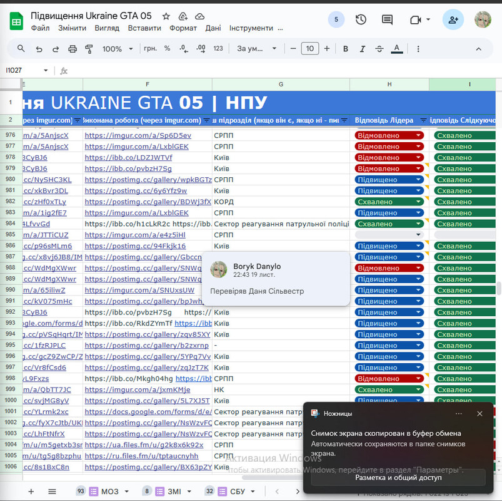Open the comments panel icon
The width and height of the screenshot is (502, 501).
click(x=387, y=19)
